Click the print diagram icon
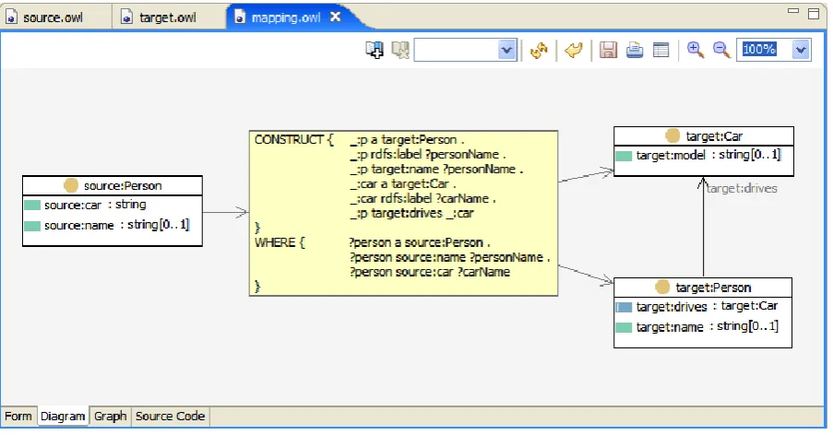The image size is (833, 435). click(x=635, y=51)
